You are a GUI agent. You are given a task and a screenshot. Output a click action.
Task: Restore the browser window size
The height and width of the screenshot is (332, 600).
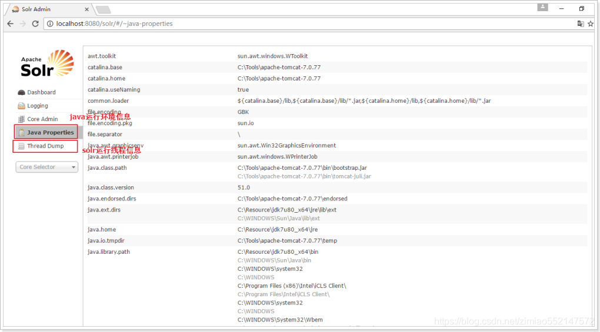click(x=582, y=8)
